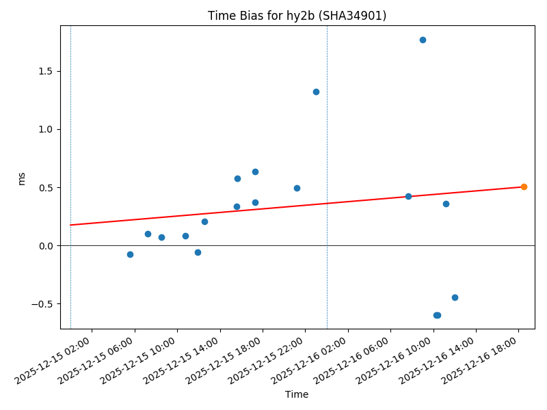Screen dimensions: 547x410
Task: Select the lowest blue points near -0.6 ms
Action: point(437,315)
